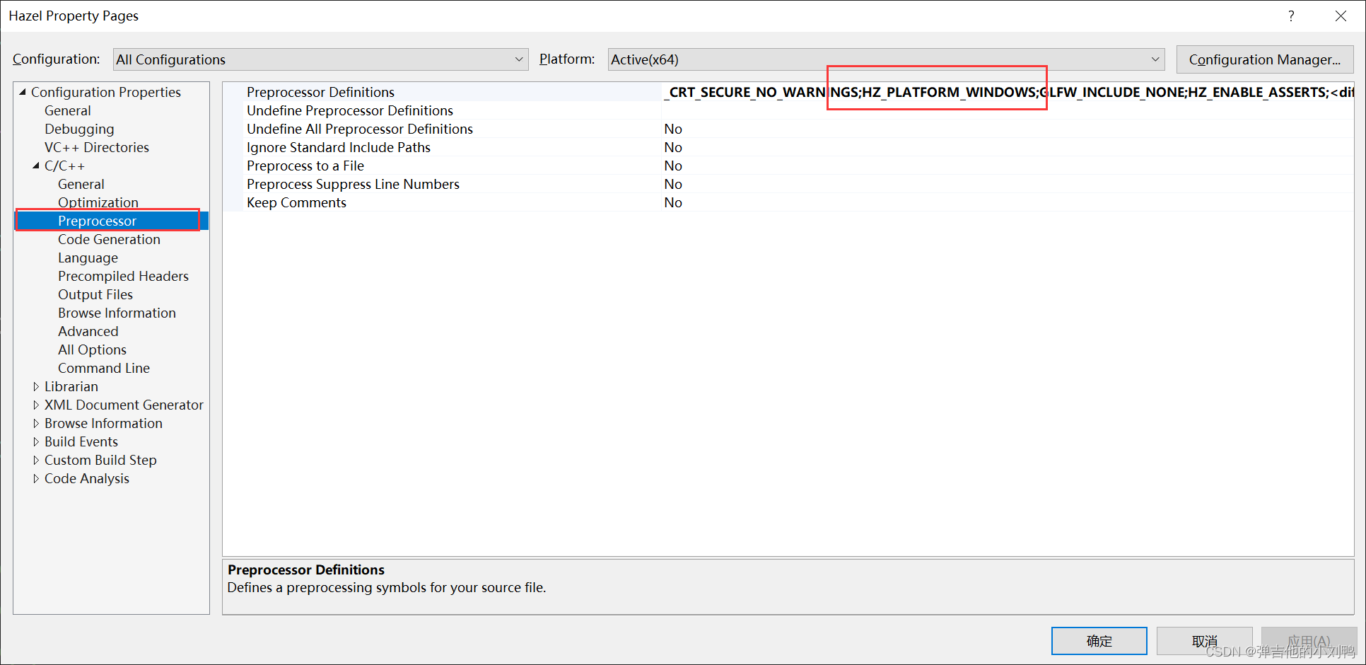Expand XML Document Generator node
Image resolution: width=1366 pixels, height=665 pixels.
click(x=36, y=405)
